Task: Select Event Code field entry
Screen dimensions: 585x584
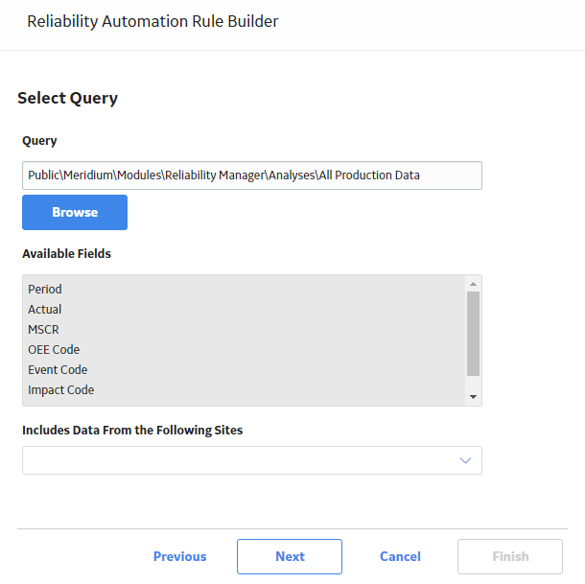Action: coord(58,370)
